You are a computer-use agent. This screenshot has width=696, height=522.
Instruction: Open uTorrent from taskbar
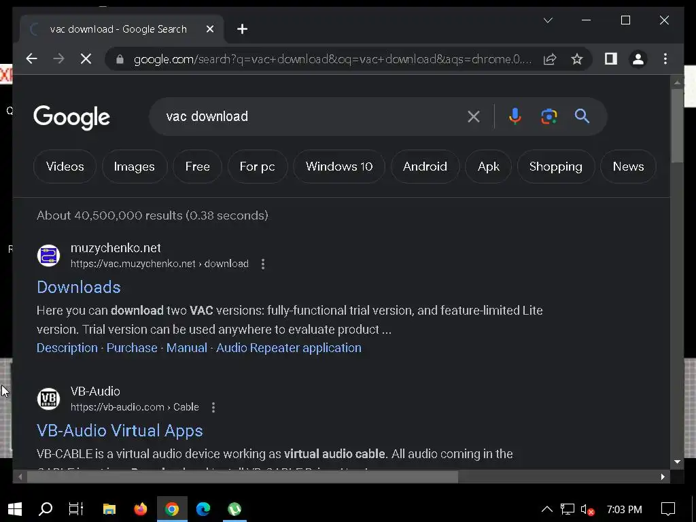(234, 509)
